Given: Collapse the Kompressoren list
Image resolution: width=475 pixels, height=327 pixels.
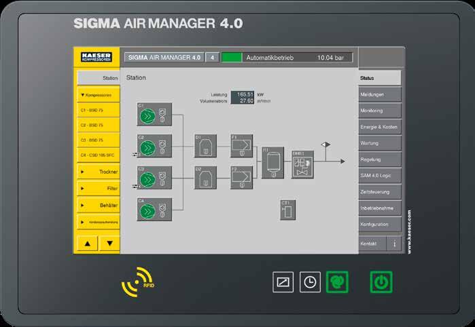Looking at the screenshot, I should coord(99,95).
